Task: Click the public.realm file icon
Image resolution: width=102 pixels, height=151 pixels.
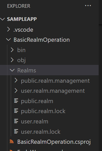Action: [16, 101]
